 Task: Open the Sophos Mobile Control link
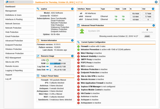click(91, 90)
